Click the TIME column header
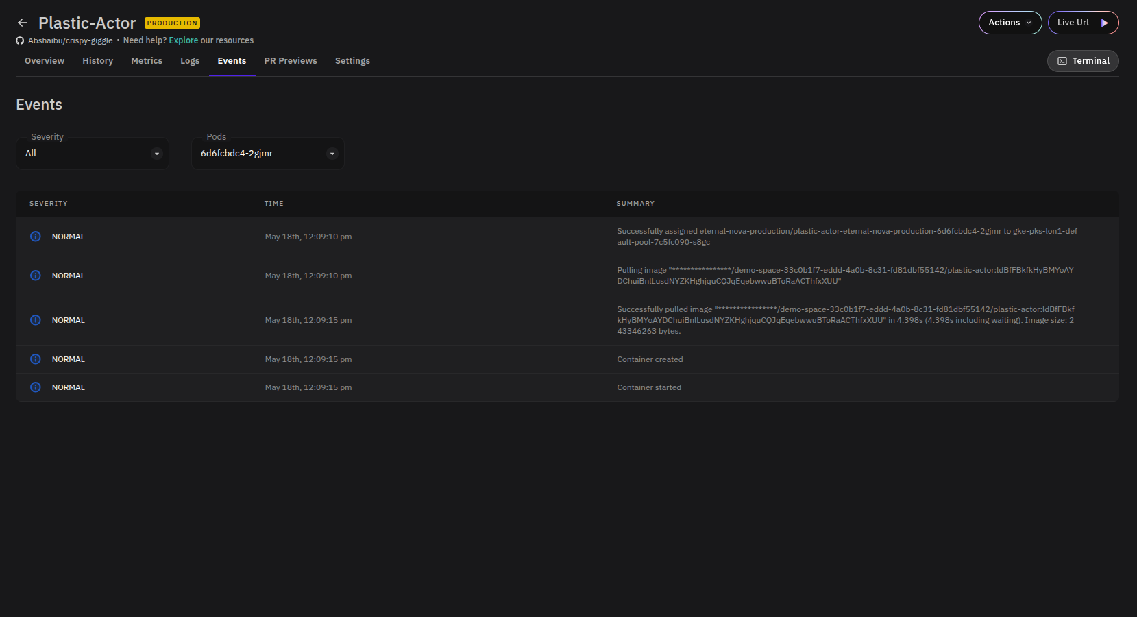This screenshot has width=1137, height=617. point(274,204)
